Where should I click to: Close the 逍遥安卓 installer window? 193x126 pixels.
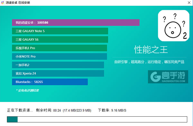(x=189, y=3)
